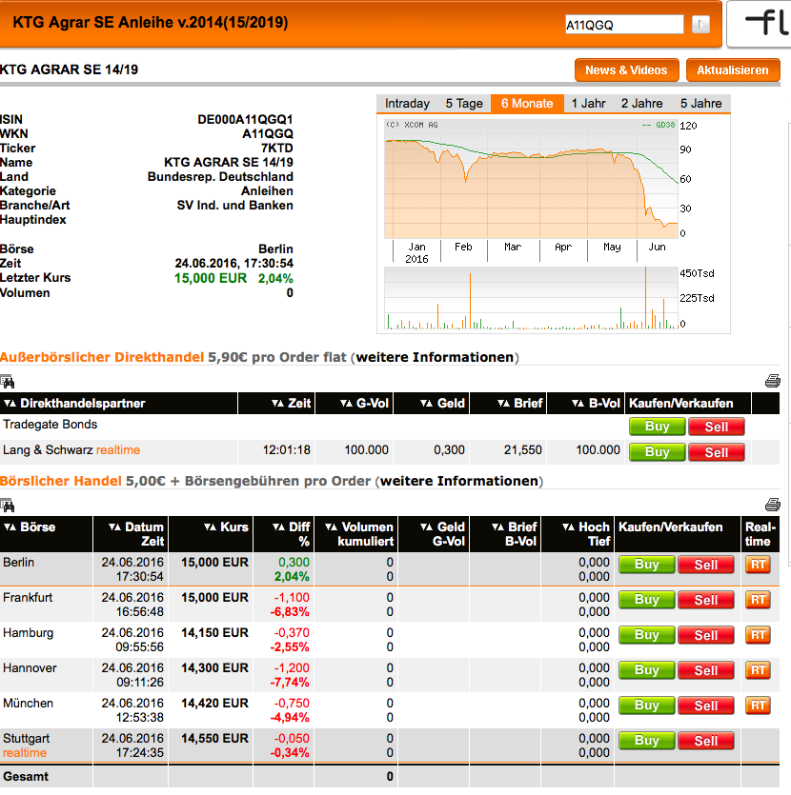791x795 pixels.
Task: Click the Hamburg exchange name in table
Action: (28, 633)
